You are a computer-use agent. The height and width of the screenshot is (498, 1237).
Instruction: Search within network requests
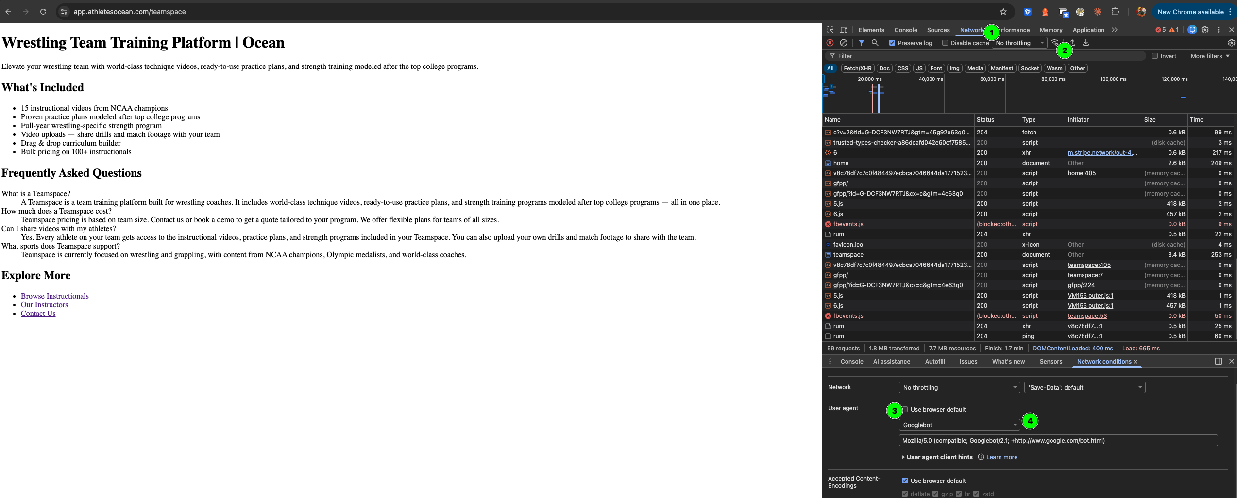click(x=875, y=43)
